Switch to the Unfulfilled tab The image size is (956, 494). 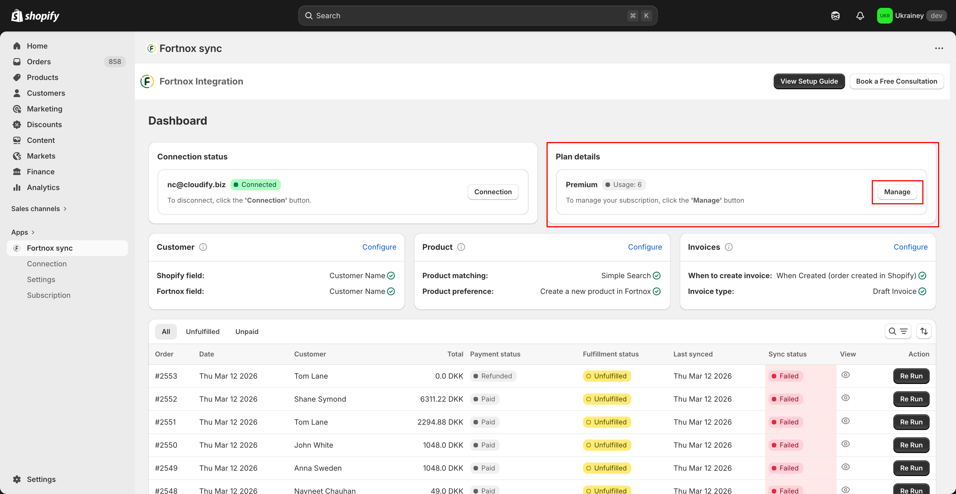(203, 331)
